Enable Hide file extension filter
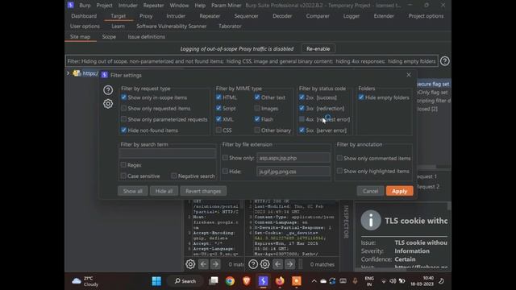This screenshot has height=290, width=516. (225, 172)
